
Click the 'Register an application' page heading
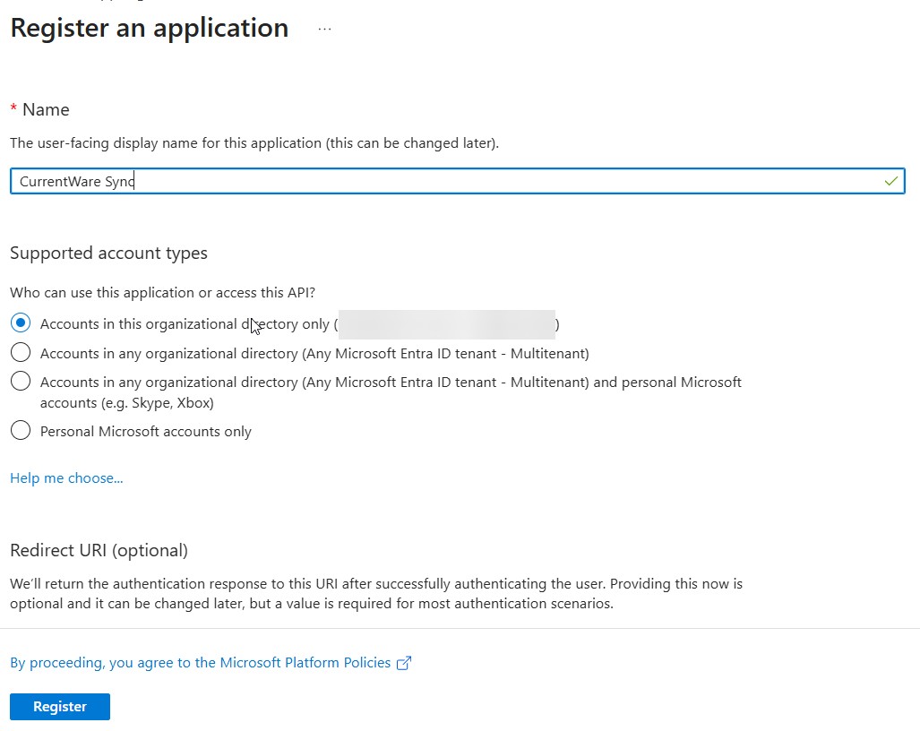(149, 29)
